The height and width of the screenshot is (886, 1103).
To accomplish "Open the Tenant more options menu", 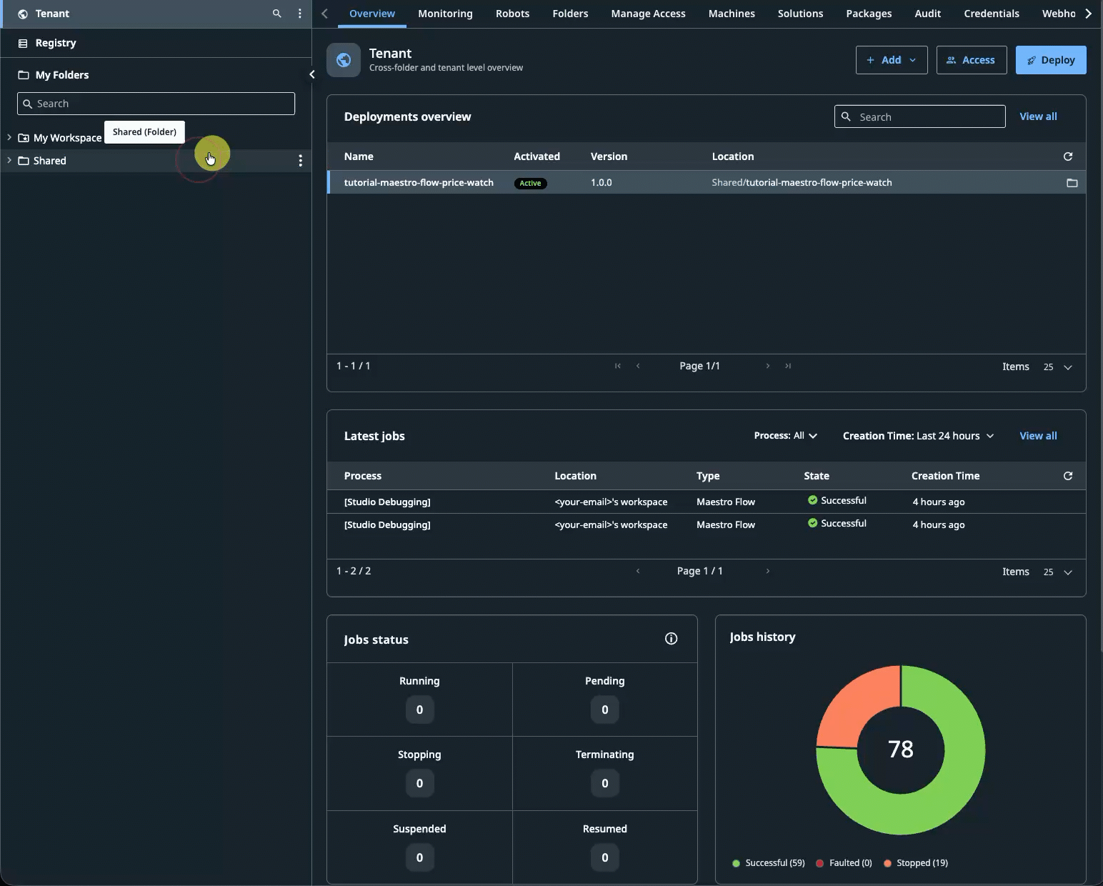I will [x=300, y=14].
